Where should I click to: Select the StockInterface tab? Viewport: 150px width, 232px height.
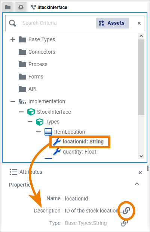(x=49, y=7)
